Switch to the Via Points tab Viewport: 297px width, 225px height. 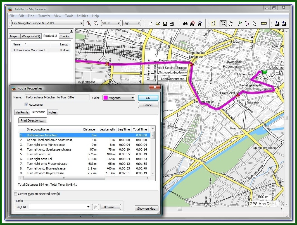tap(22, 112)
